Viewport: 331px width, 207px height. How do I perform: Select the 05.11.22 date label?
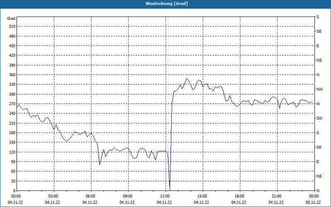coord(313,202)
